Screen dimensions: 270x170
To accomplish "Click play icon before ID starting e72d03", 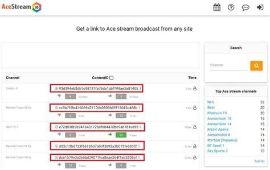I will click(x=56, y=127).
